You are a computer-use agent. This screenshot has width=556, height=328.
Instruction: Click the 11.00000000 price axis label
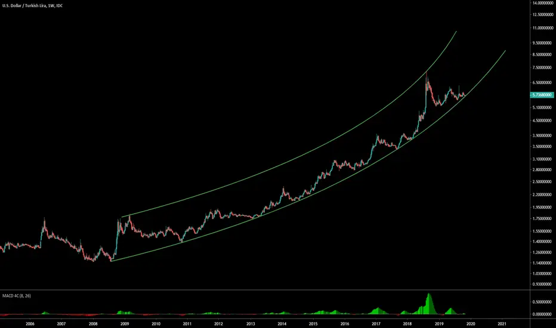click(542, 27)
